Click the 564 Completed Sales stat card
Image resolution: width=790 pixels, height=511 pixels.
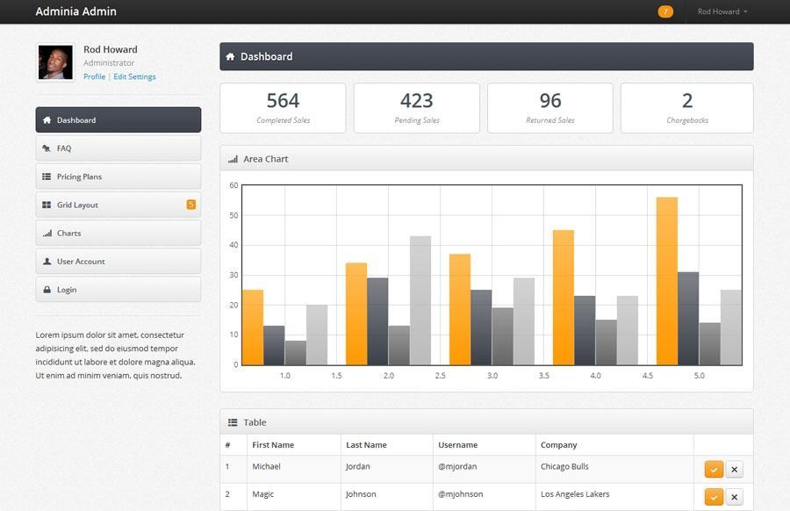click(284, 108)
